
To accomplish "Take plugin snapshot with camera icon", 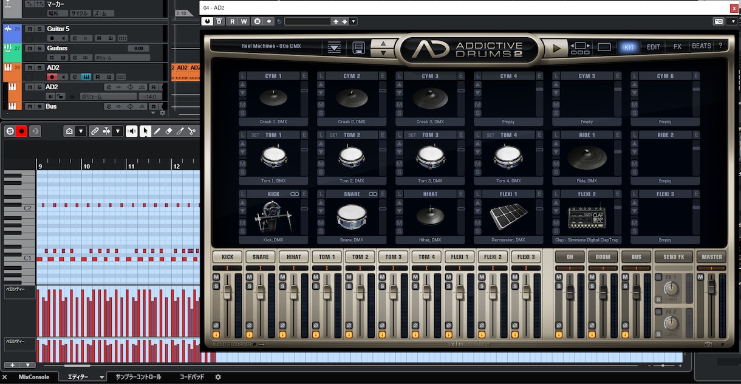I will coord(719,21).
